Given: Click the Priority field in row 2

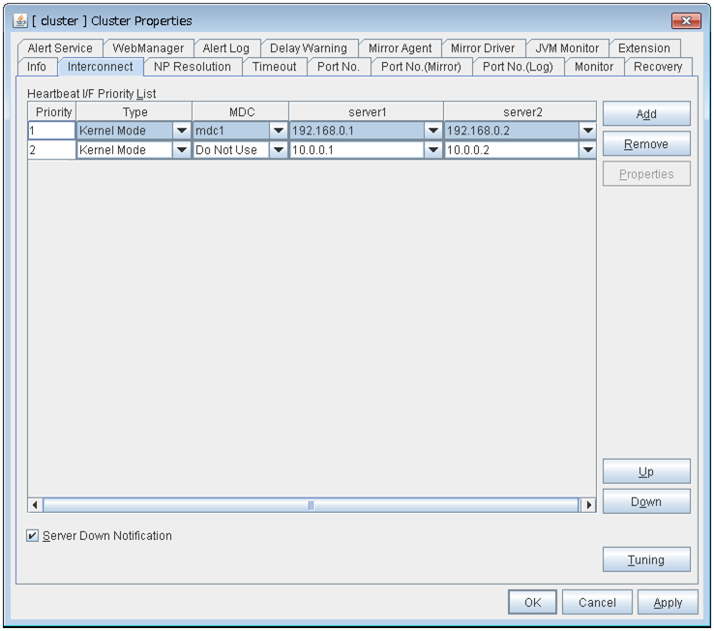Looking at the screenshot, I should pos(51,150).
